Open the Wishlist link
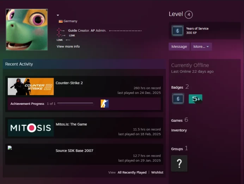The height and width of the screenshot is (184, 244). coord(157,172)
